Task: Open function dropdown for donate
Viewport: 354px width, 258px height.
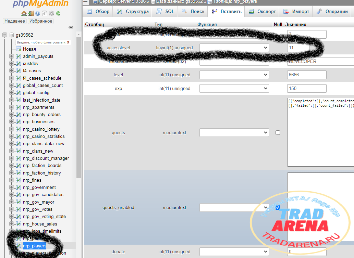Action: click(x=234, y=252)
